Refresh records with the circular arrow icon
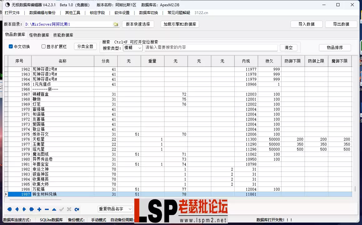362x225 pixels. [76, 209]
